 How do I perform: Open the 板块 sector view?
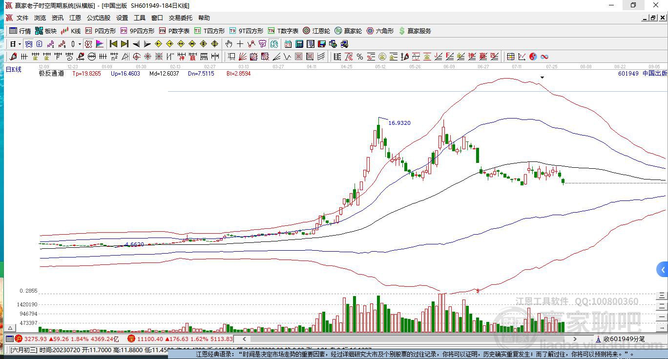pos(46,31)
